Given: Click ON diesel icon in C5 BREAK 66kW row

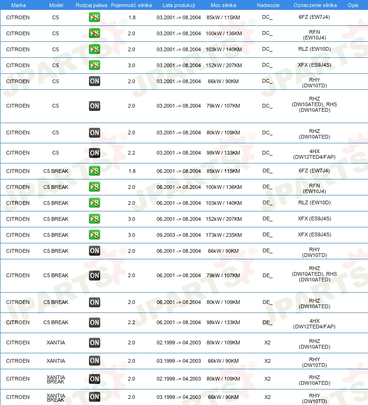Looking at the screenshot, I should pos(95,251).
